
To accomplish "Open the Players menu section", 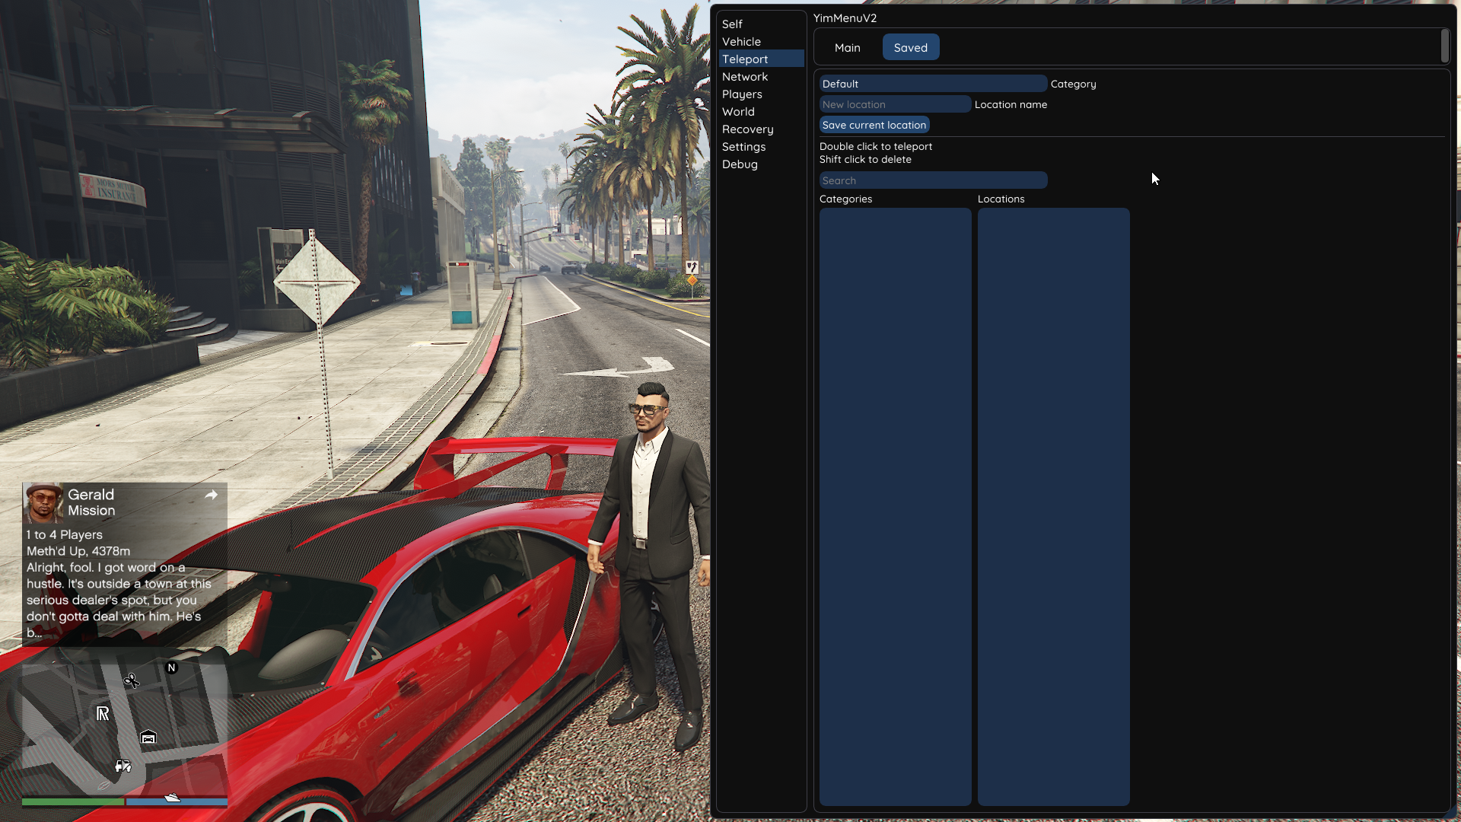I will coord(742,94).
